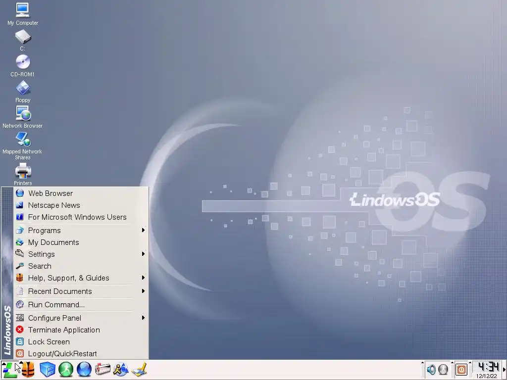The height and width of the screenshot is (380, 507).
Task: Click the grey globe system tray icon
Action: pos(443,369)
